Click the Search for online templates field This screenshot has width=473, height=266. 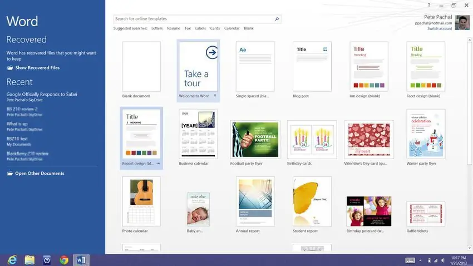tap(198, 19)
